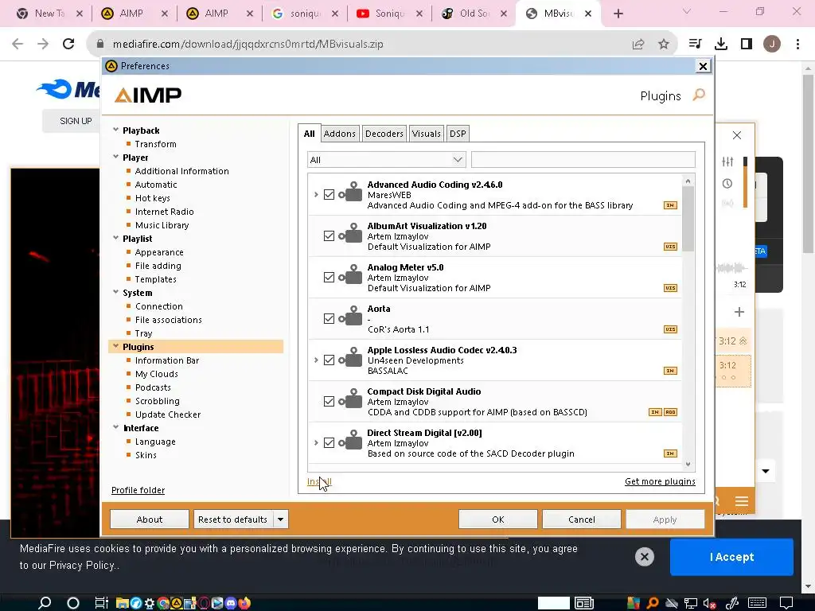Screen dimensions: 815x611
Task: Open Reset to defaults dropdown arrow
Action: [x=281, y=519]
